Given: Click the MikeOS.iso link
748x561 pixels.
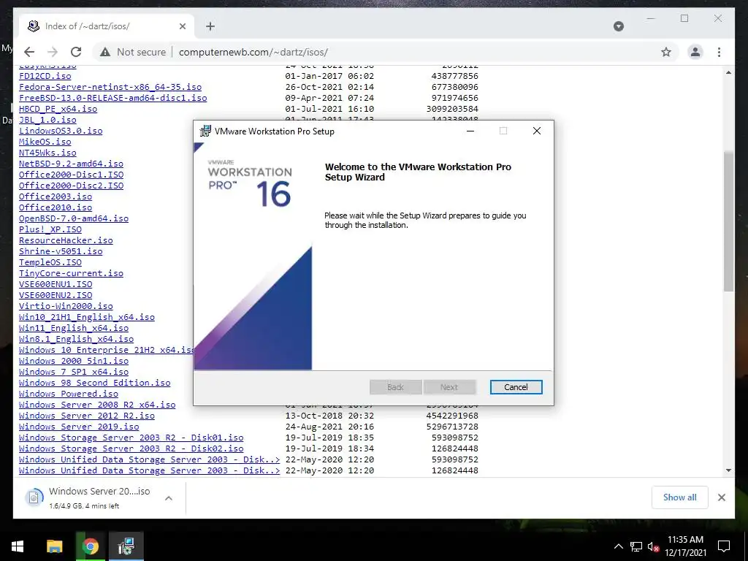Looking at the screenshot, I should (45, 142).
